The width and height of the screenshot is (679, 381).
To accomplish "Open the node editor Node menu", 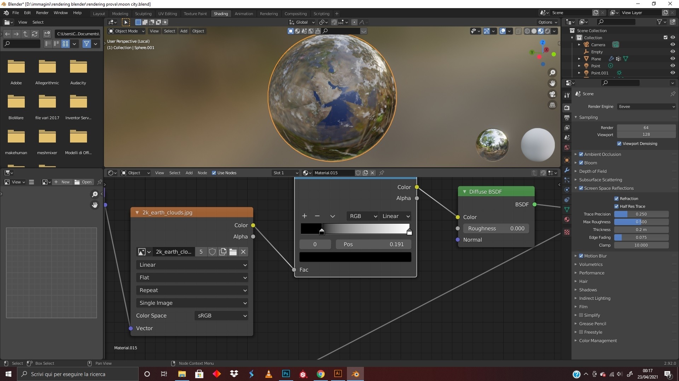I will (202, 173).
